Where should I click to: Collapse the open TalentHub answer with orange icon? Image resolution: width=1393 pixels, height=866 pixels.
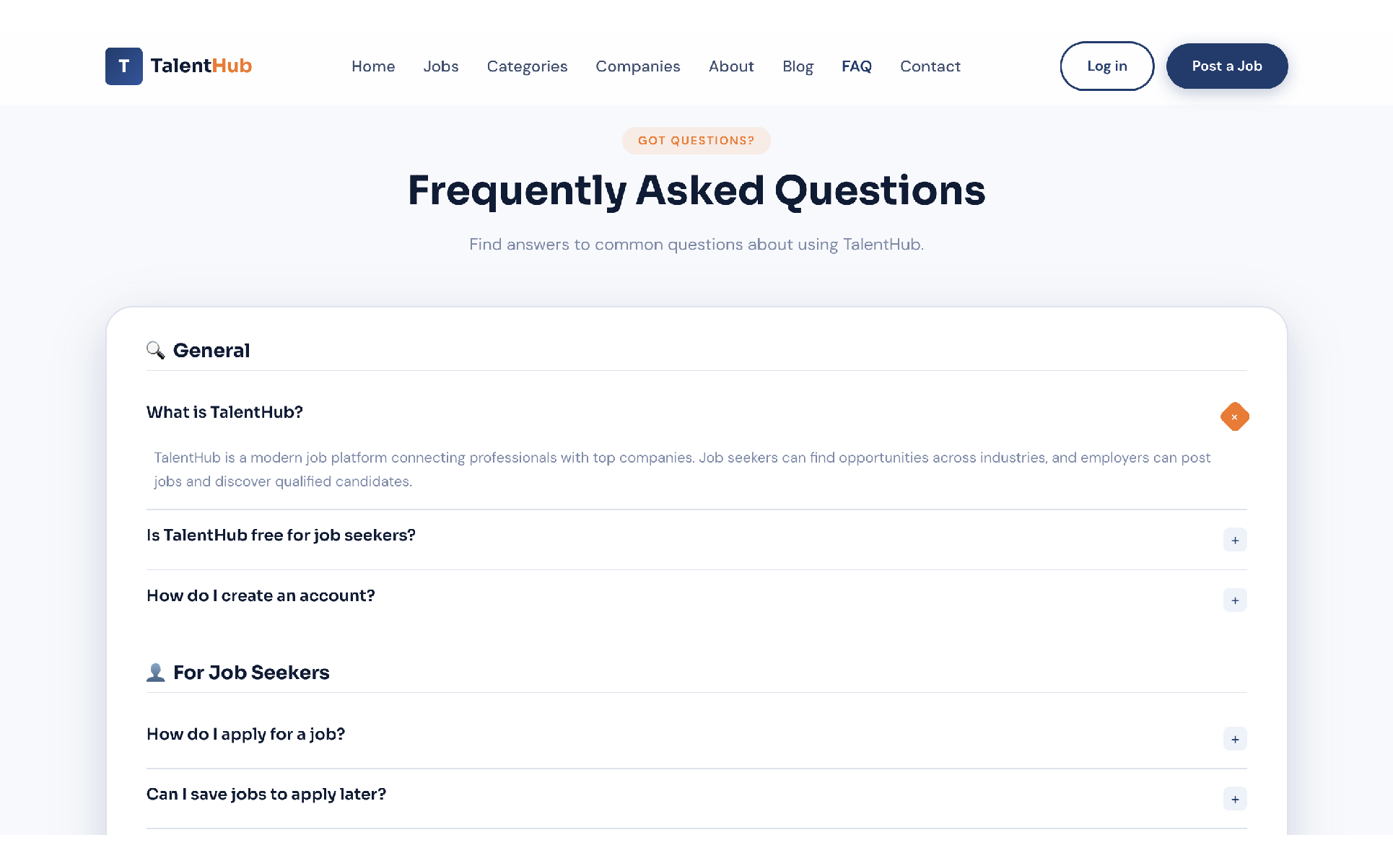1234,417
